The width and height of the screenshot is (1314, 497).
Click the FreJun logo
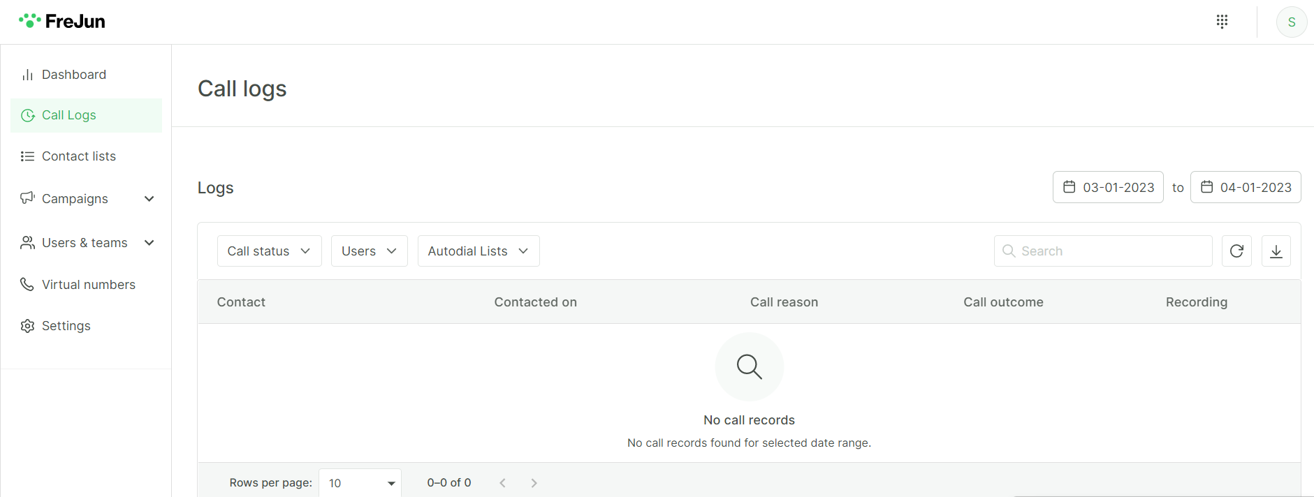[62, 21]
